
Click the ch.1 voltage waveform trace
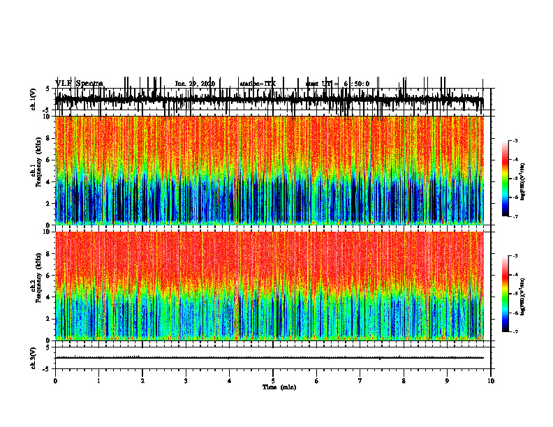pos(270,100)
